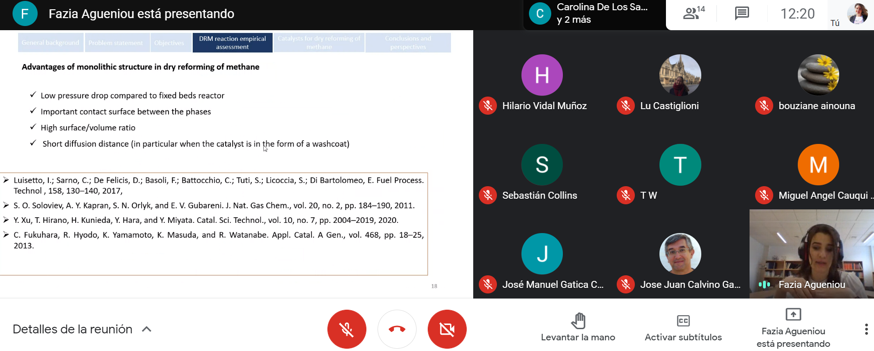Open the meeting chat panel

coord(742,13)
